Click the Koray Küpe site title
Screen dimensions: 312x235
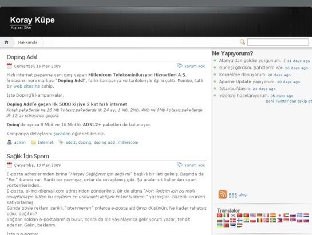pos(32,20)
